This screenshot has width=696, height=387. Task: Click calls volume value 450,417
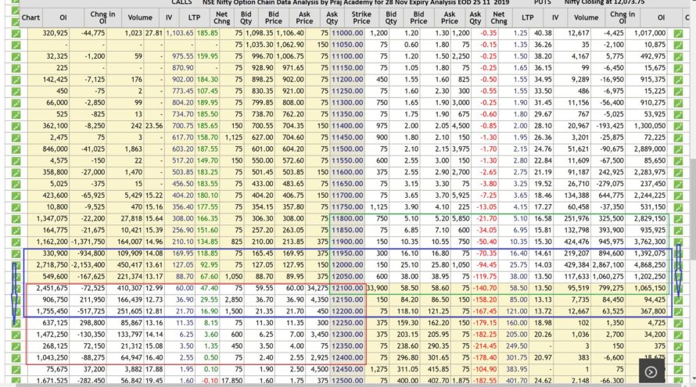129,265
